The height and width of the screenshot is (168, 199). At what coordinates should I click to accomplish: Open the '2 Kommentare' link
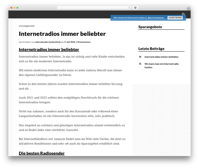point(83,42)
